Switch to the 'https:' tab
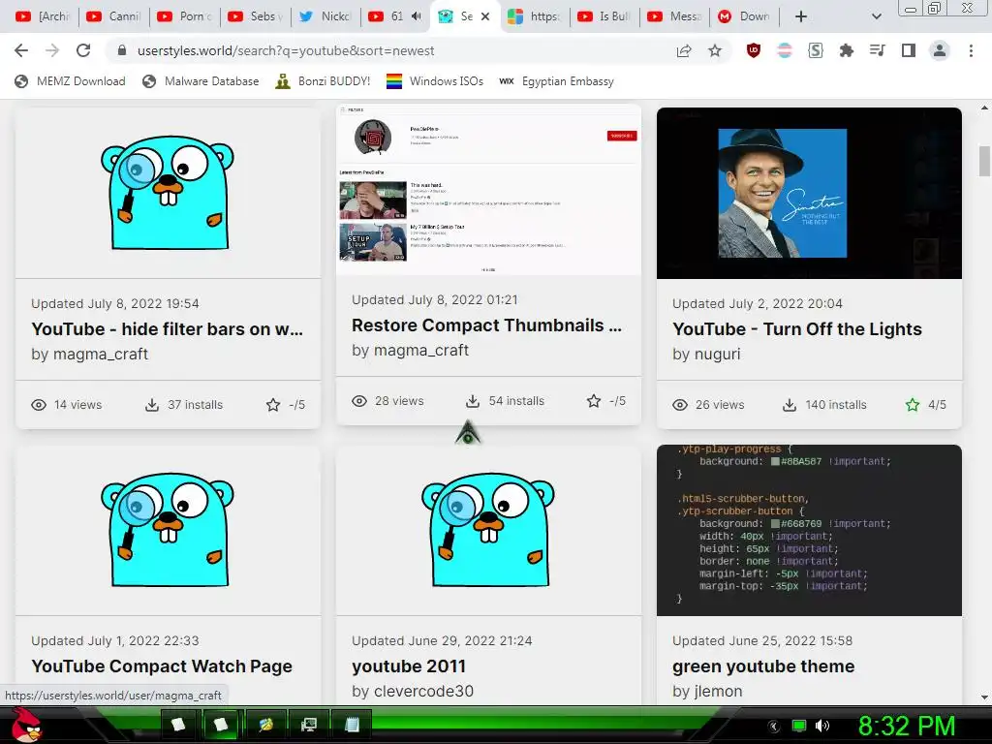992x744 pixels. [535, 16]
